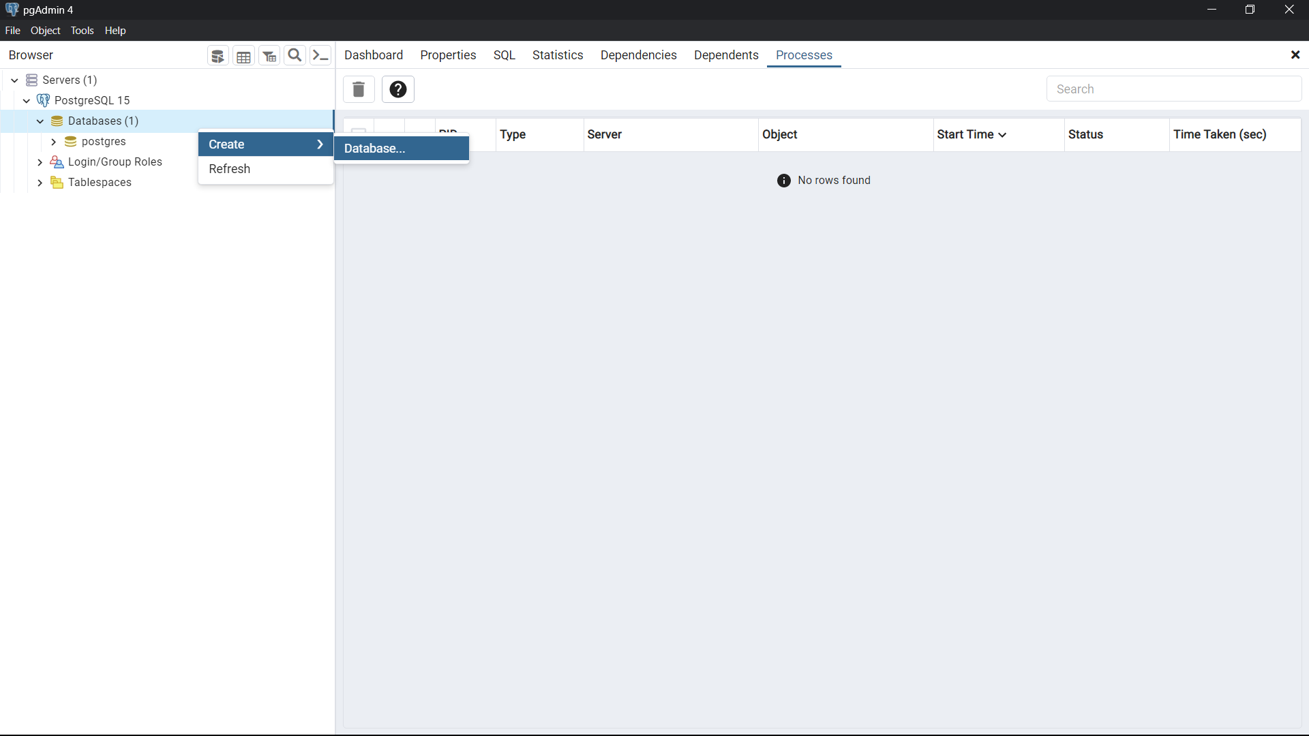
Task: Open the File menu
Action: click(12, 31)
